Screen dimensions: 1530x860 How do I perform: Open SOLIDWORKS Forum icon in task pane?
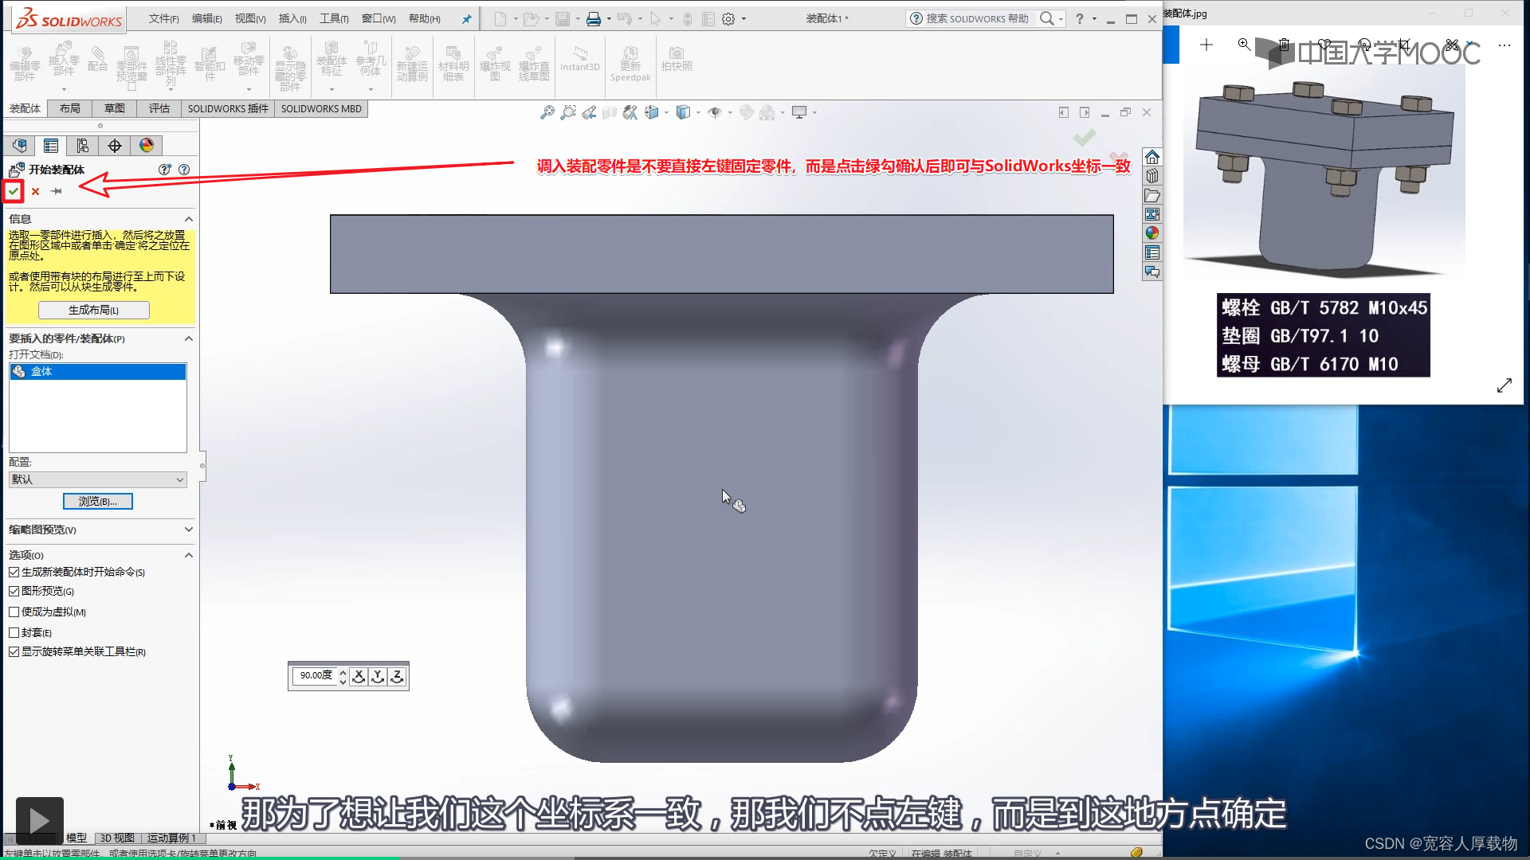pyautogui.click(x=1152, y=272)
